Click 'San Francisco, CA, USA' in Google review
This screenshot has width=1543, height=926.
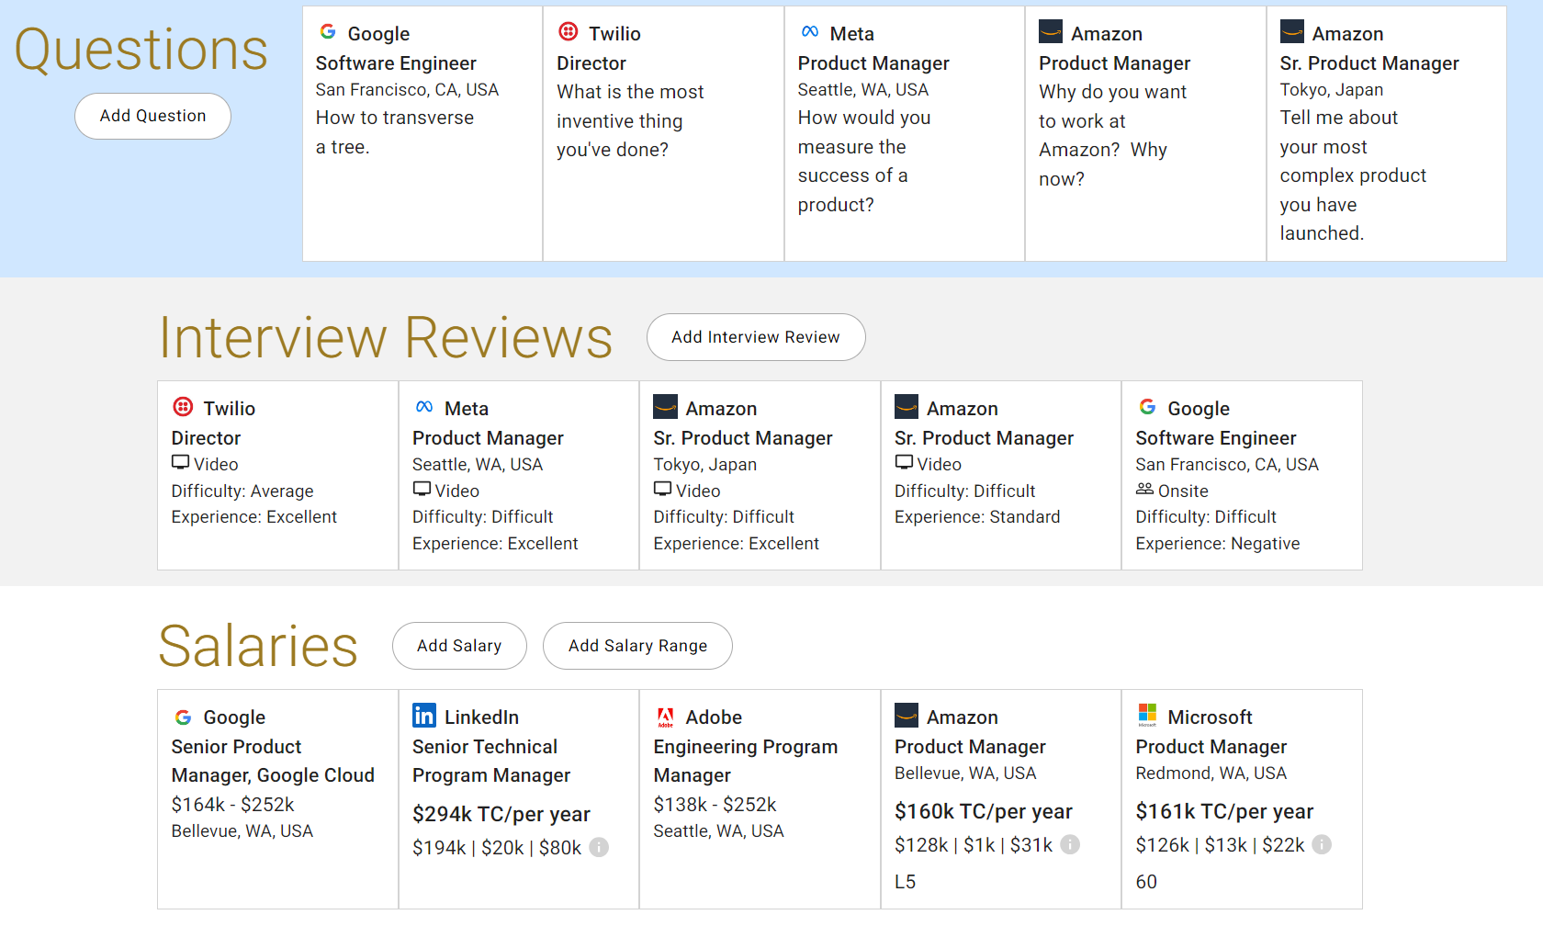(x=1227, y=465)
